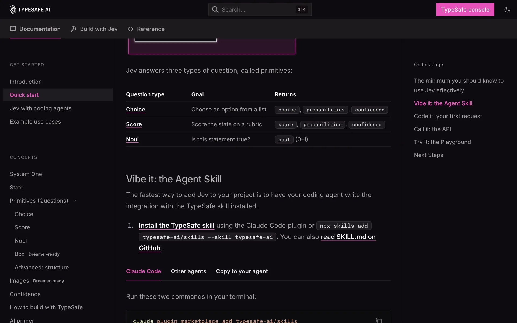Focus the Search field
Image resolution: width=517 pixels, height=323 pixels.
pyautogui.click(x=260, y=10)
